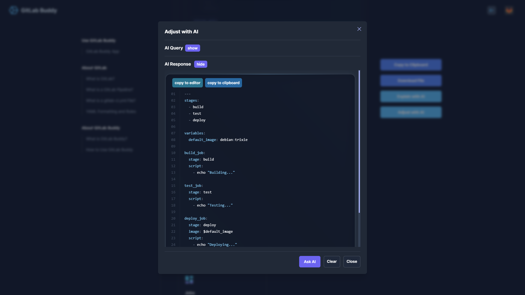The width and height of the screenshot is (525, 295).
Task: Click the GitLab fox icon in header
Action: (x=509, y=10)
